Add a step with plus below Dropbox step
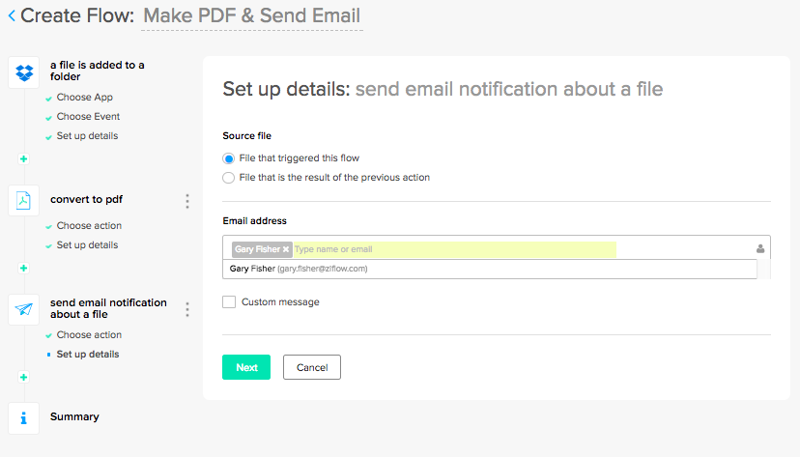The width and height of the screenshot is (800, 457). [24, 158]
